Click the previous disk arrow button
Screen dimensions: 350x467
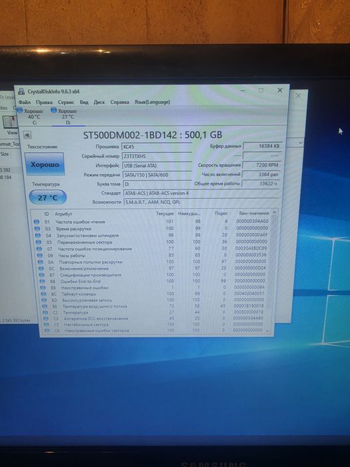coord(27,135)
